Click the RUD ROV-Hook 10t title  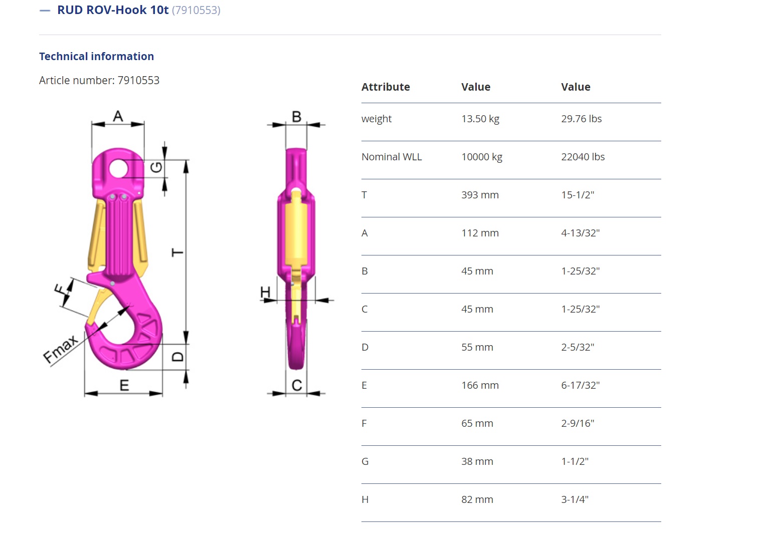(x=113, y=10)
